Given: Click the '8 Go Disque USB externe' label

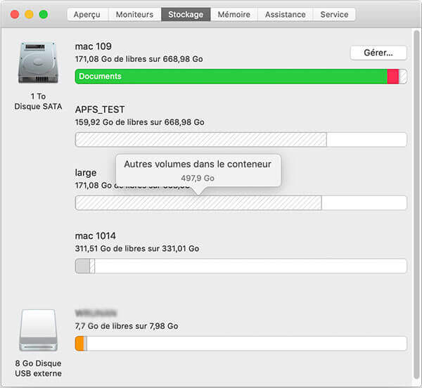Looking at the screenshot, I should pyautogui.click(x=38, y=368).
